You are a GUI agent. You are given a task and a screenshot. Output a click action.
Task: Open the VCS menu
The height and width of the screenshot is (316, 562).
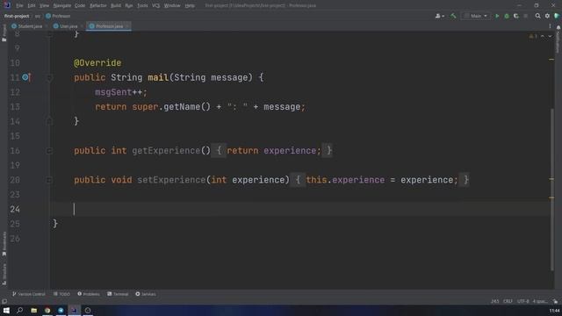pyautogui.click(x=156, y=5)
